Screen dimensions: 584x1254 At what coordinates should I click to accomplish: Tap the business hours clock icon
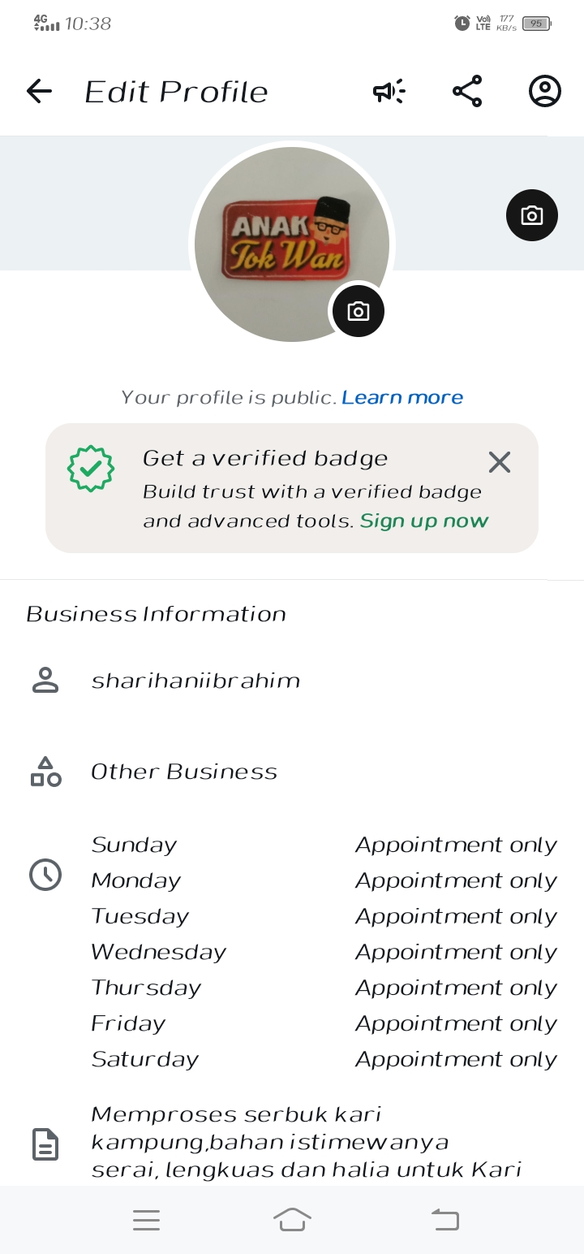click(45, 875)
